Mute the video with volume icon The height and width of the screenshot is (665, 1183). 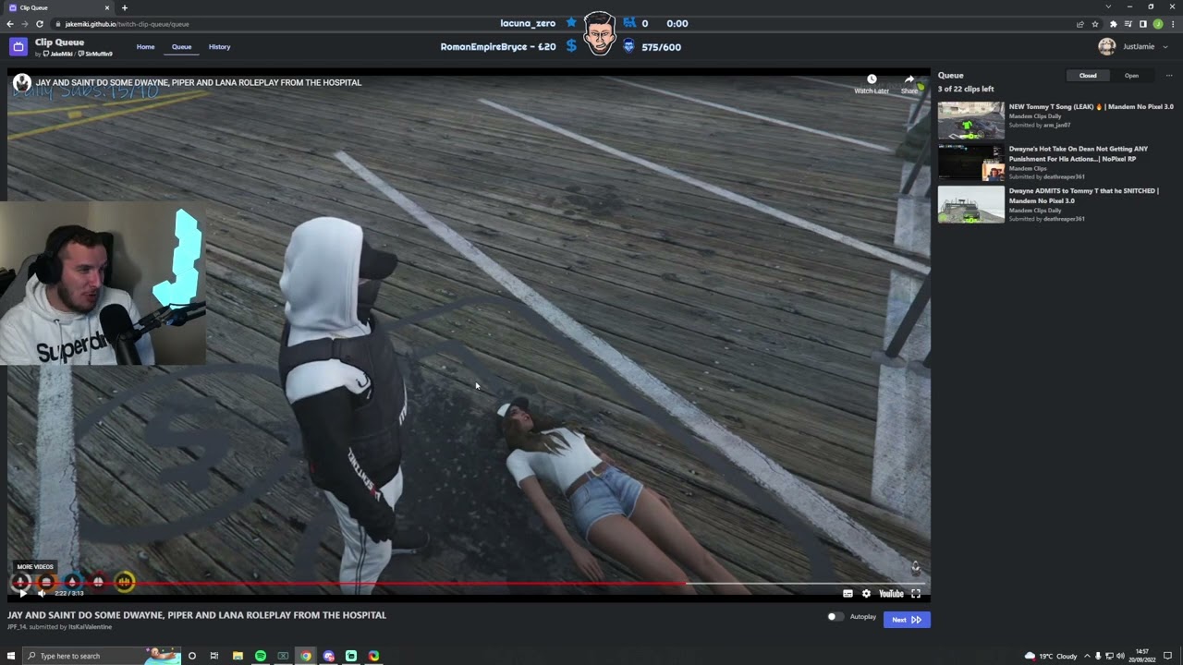pyautogui.click(x=42, y=594)
